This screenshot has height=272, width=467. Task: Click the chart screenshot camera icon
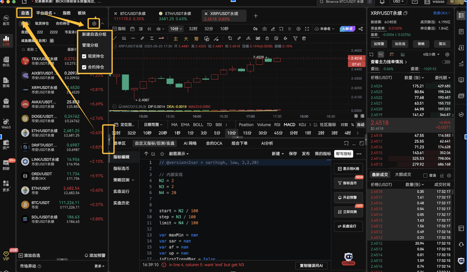[x=264, y=29]
